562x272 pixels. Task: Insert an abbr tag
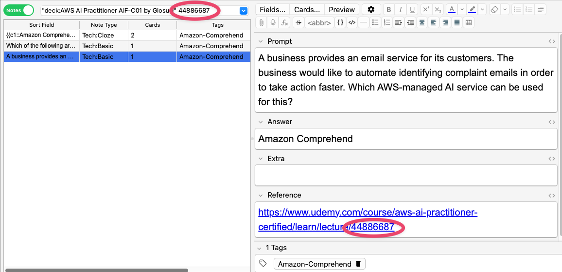(x=319, y=22)
